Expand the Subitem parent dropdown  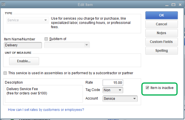87,45
